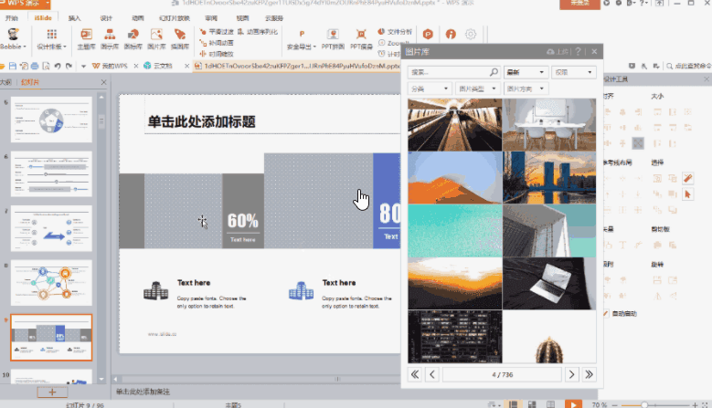Add a new slide with plus button
The width and height of the screenshot is (712, 408).
coord(52,392)
